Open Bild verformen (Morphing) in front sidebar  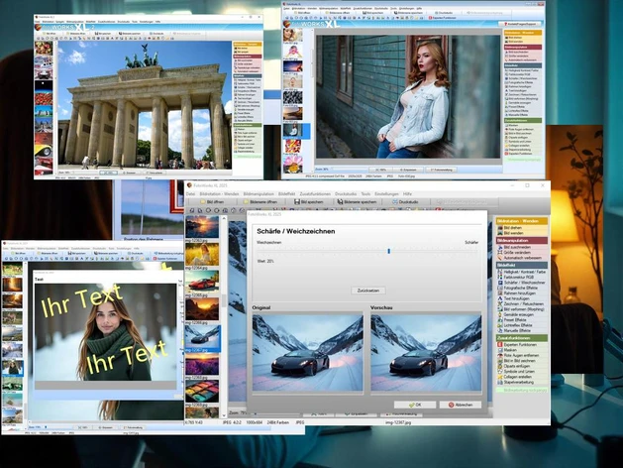[522, 309]
